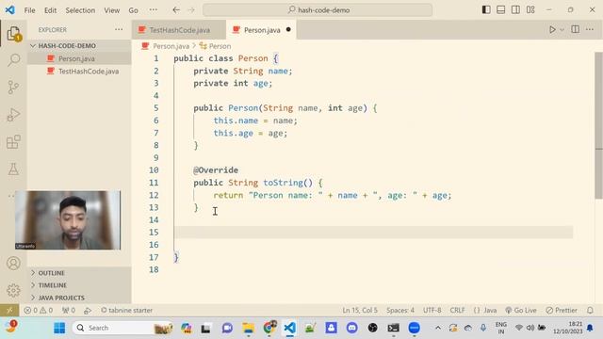
Task: Change indentation via Spaces: 4
Action: click(x=400, y=310)
